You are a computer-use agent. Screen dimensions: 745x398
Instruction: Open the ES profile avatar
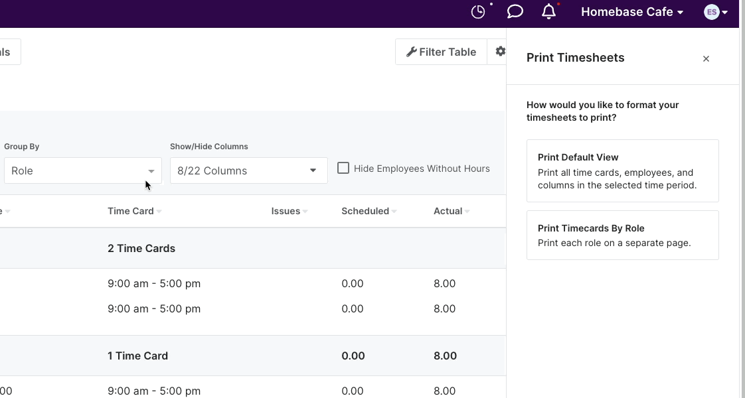pyautogui.click(x=711, y=11)
